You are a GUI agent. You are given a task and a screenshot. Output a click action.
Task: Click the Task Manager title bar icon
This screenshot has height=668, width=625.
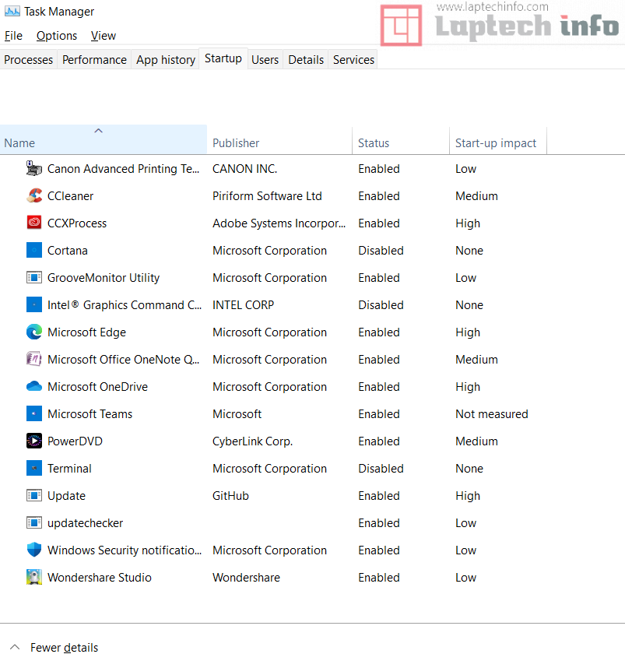tap(12, 11)
